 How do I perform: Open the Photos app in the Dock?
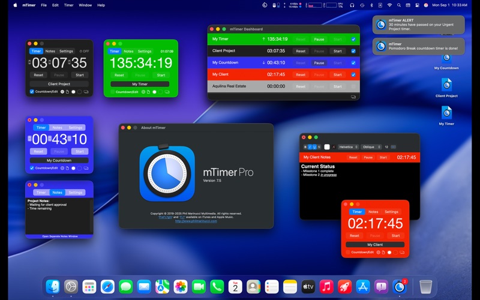tap(181, 287)
